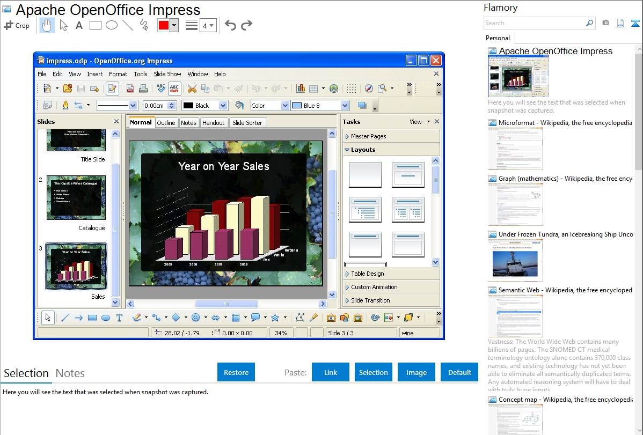Expand the Custom Animation section
Viewport: 643px width, 435px height.
(391, 287)
